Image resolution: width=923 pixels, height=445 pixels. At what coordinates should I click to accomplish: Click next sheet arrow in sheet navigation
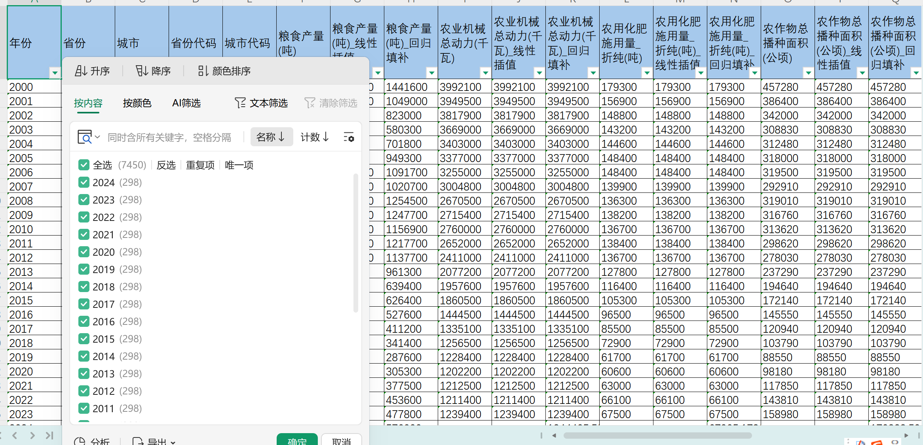pyautogui.click(x=32, y=436)
